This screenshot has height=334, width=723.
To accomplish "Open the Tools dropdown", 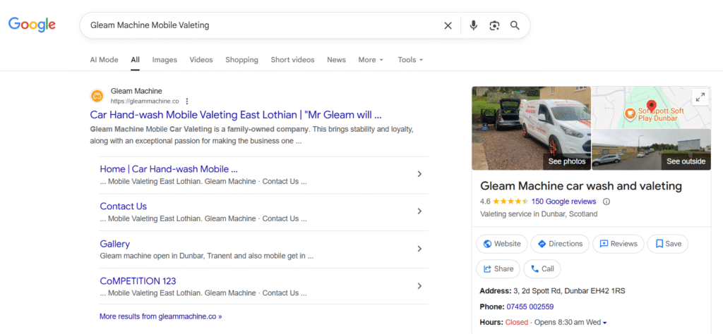I will (x=410, y=60).
